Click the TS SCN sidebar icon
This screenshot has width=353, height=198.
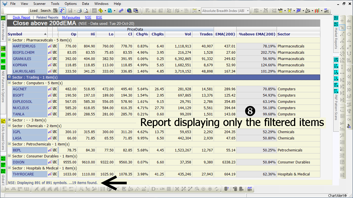(x=336, y=79)
